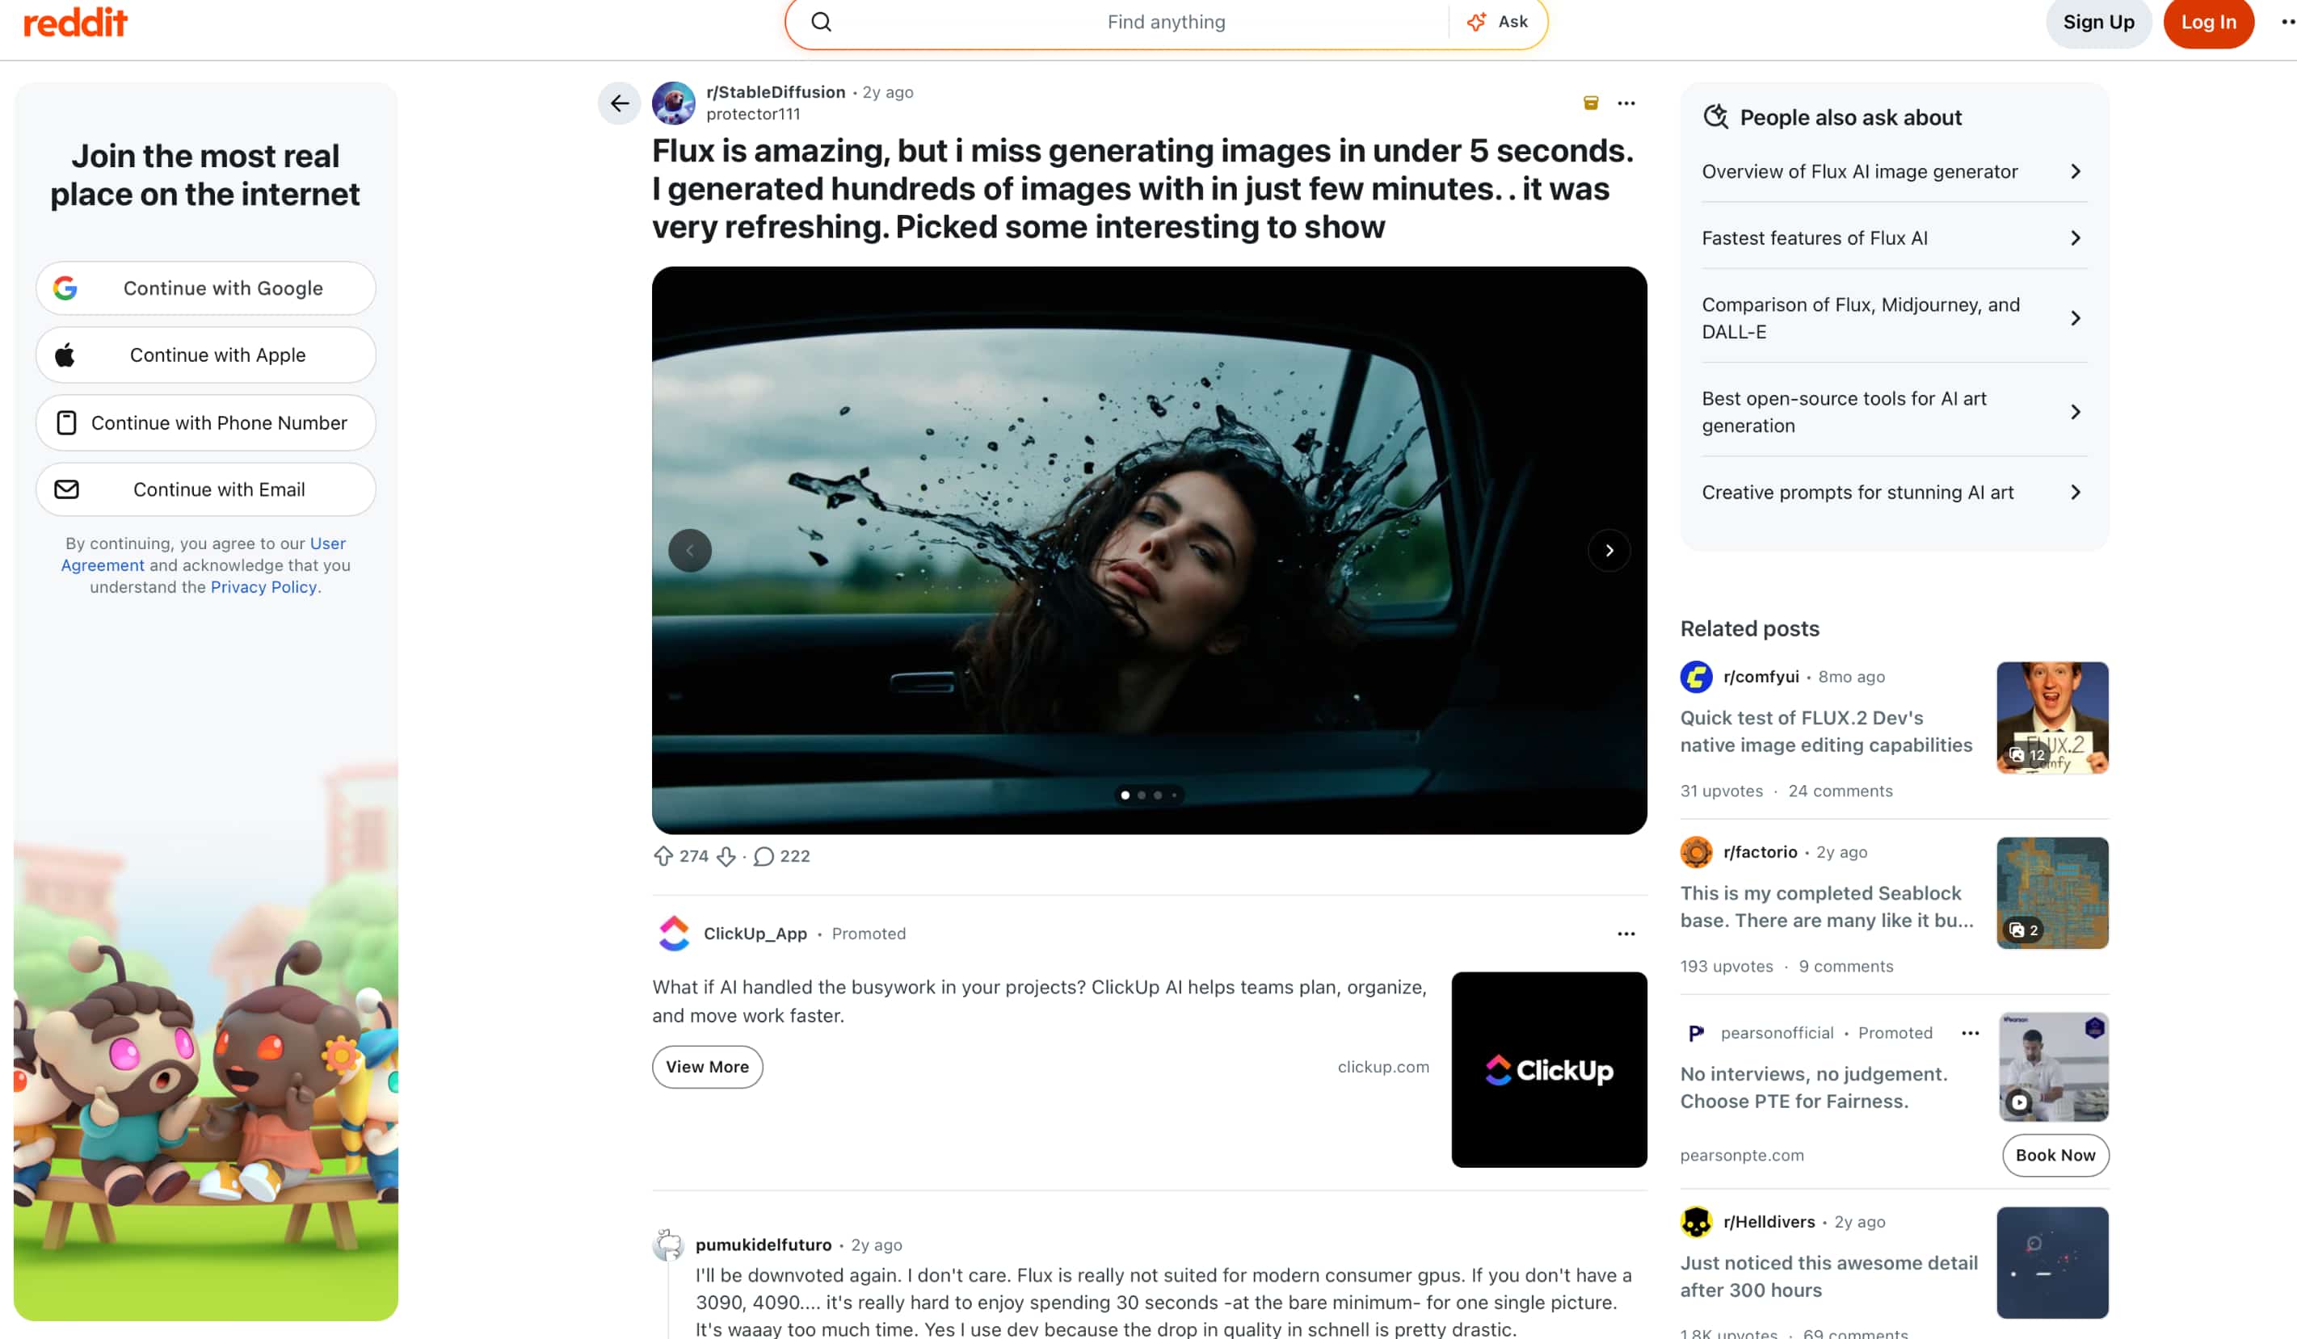Click the pearsonofficial logo icon
This screenshot has width=2297, height=1339.
[1695, 1033]
